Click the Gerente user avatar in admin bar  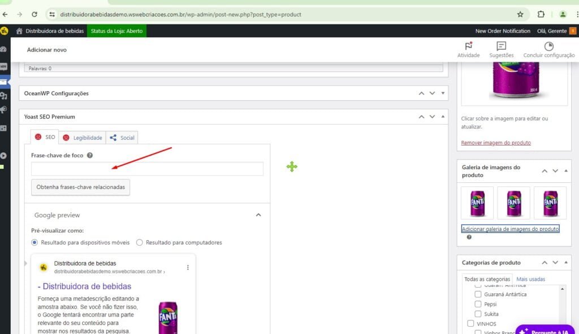coord(573,31)
